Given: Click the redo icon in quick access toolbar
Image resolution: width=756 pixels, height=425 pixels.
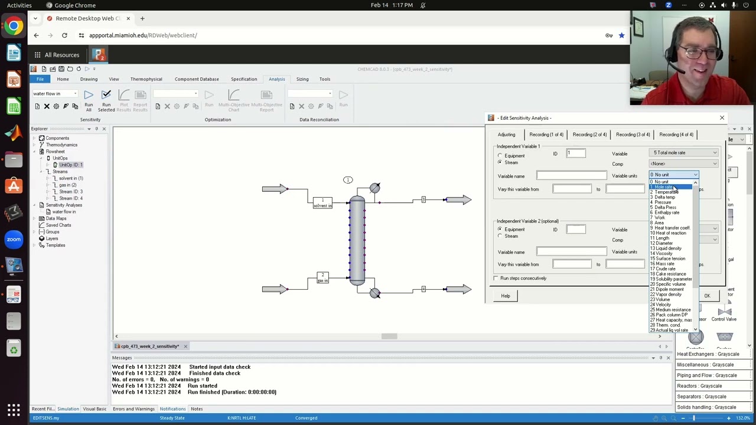Looking at the screenshot, I should [79, 69].
